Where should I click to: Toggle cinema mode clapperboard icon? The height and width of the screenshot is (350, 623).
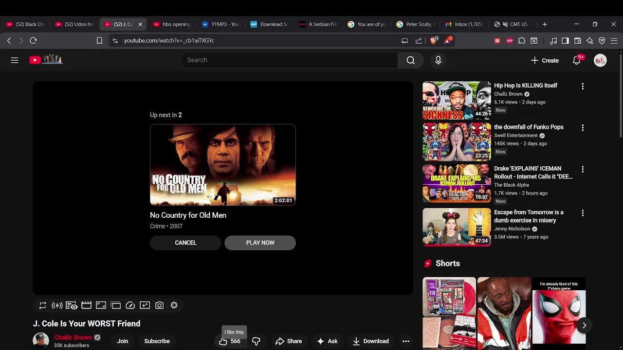click(x=86, y=305)
